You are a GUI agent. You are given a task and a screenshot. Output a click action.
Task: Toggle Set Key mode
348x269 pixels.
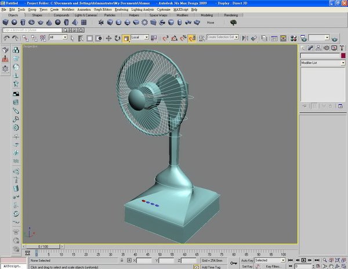click(x=247, y=266)
